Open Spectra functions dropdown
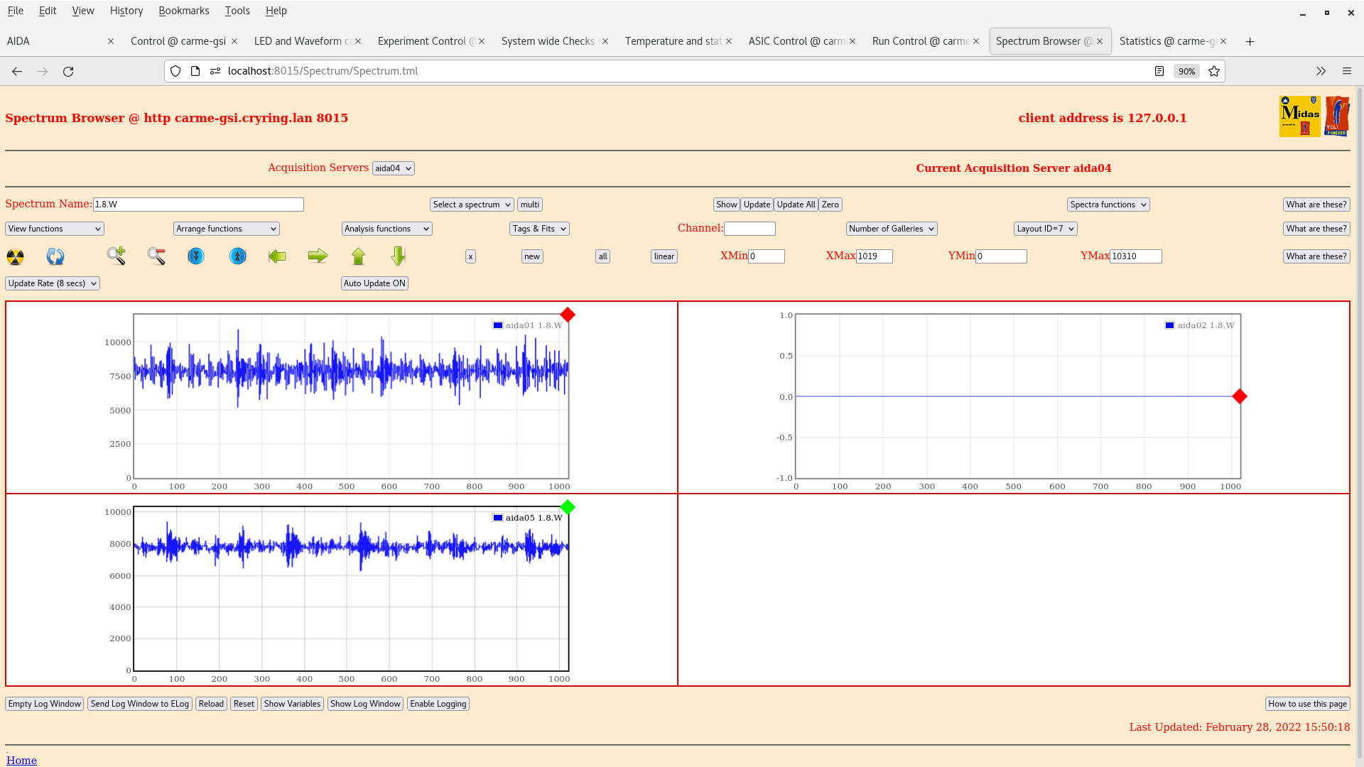 [1108, 205]
